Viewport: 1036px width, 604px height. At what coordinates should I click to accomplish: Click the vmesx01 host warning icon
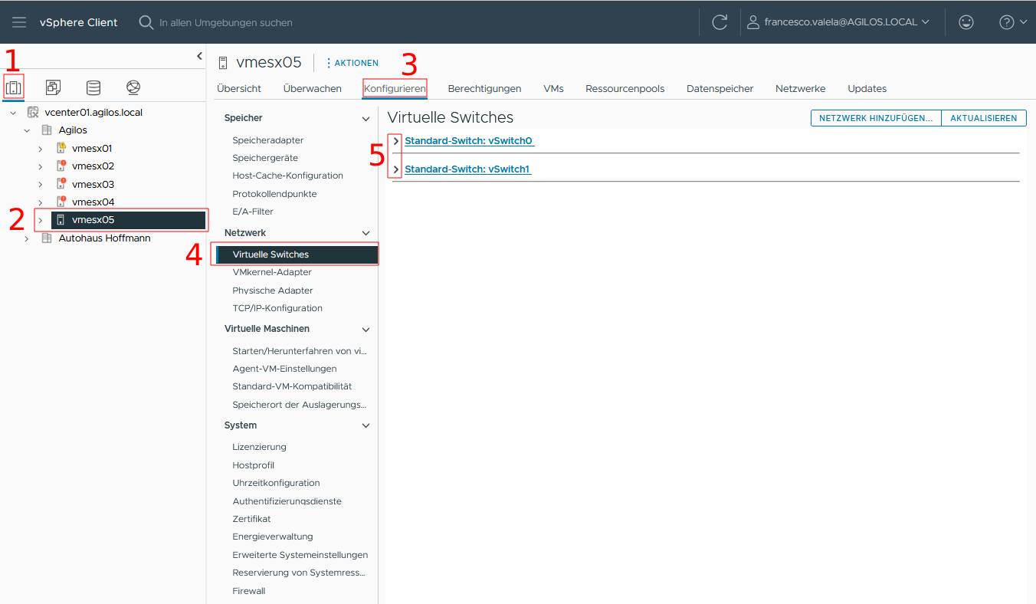[x=61, y=148]
